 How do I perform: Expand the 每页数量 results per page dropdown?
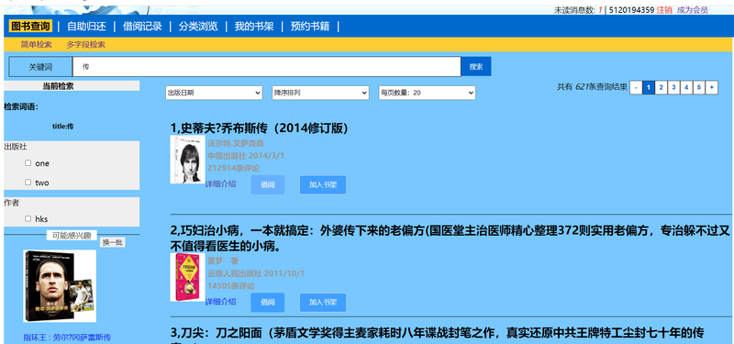click(427, 93)
